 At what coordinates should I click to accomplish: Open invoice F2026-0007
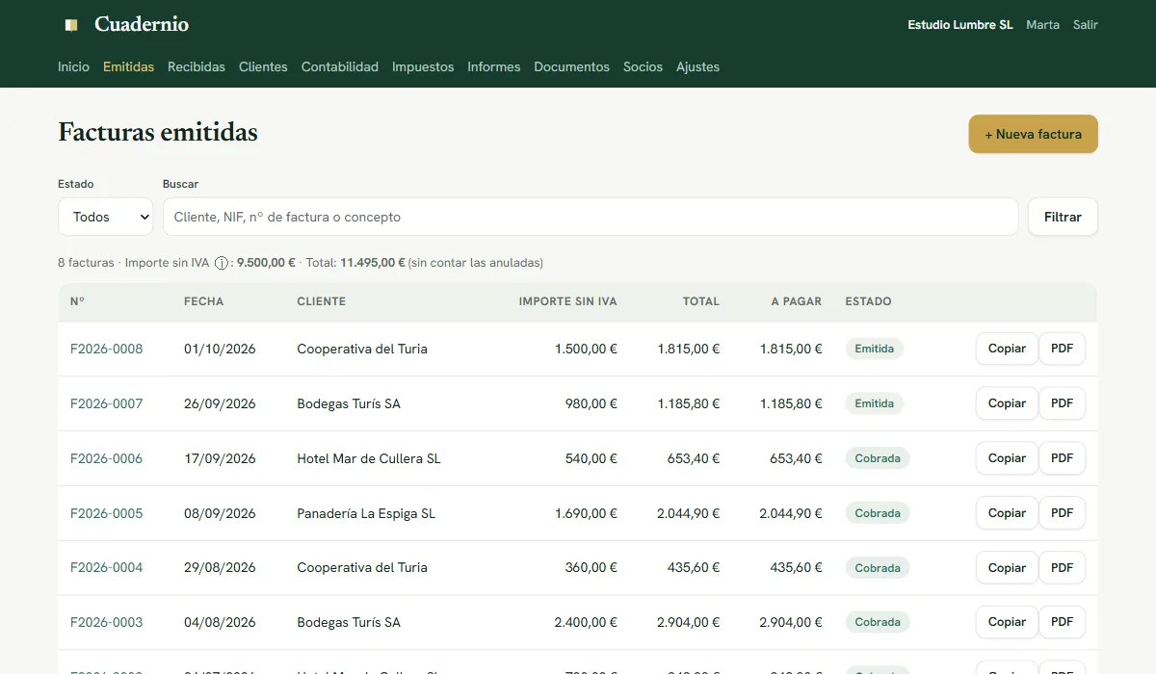coord(106,403)
